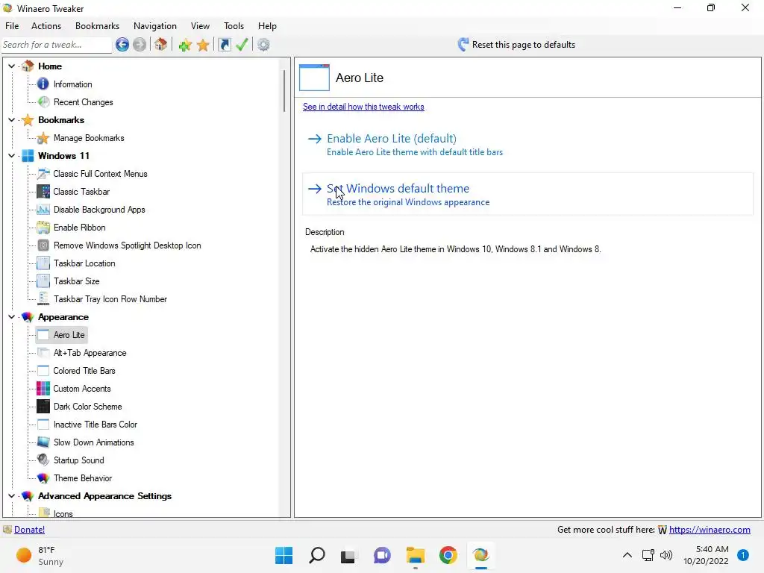
Task: Click the taskbar clock 5:40 AM
Action: tap(706, 555)
